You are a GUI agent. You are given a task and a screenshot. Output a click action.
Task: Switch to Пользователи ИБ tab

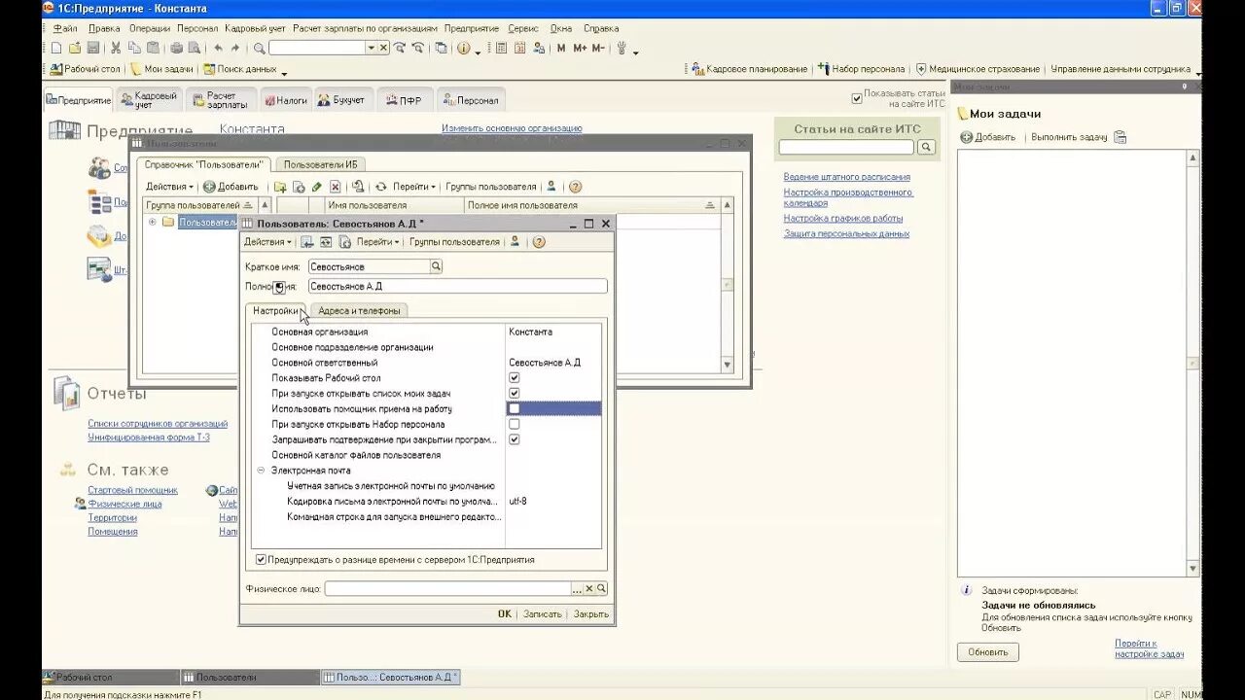coord(320,164)
